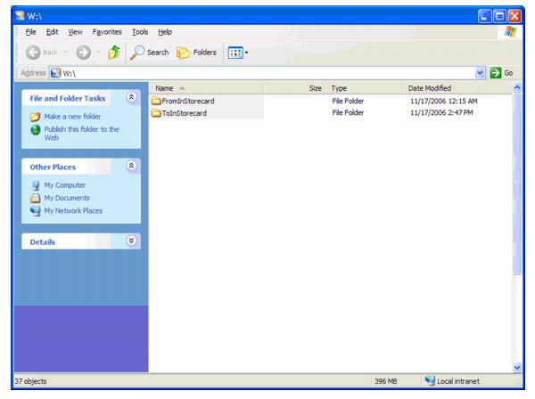
Task: Select the FromInStorecard name text
Action: 188,102
